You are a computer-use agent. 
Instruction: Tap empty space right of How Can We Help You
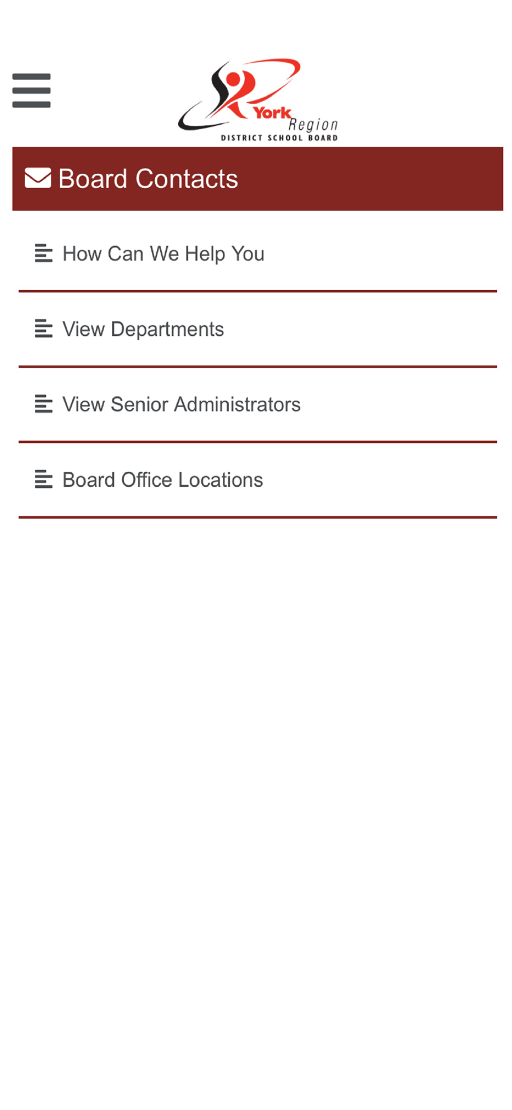click(382, 254)
